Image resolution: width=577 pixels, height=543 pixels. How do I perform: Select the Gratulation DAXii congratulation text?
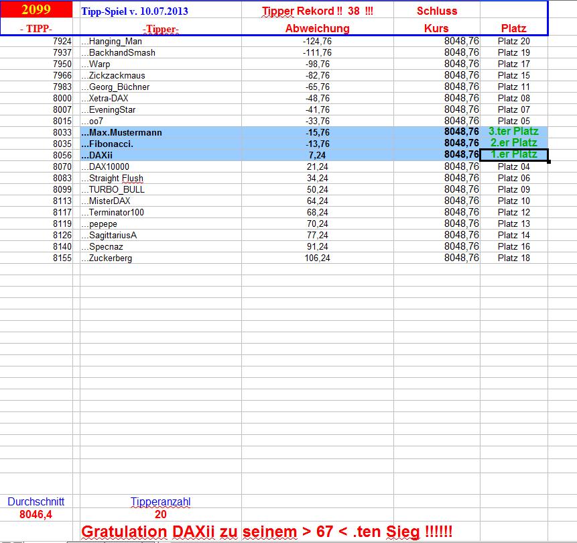(267, 532)
